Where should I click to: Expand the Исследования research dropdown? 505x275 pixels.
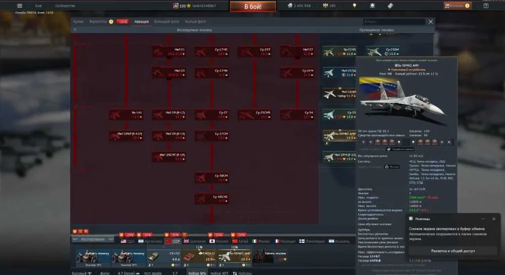93,239
